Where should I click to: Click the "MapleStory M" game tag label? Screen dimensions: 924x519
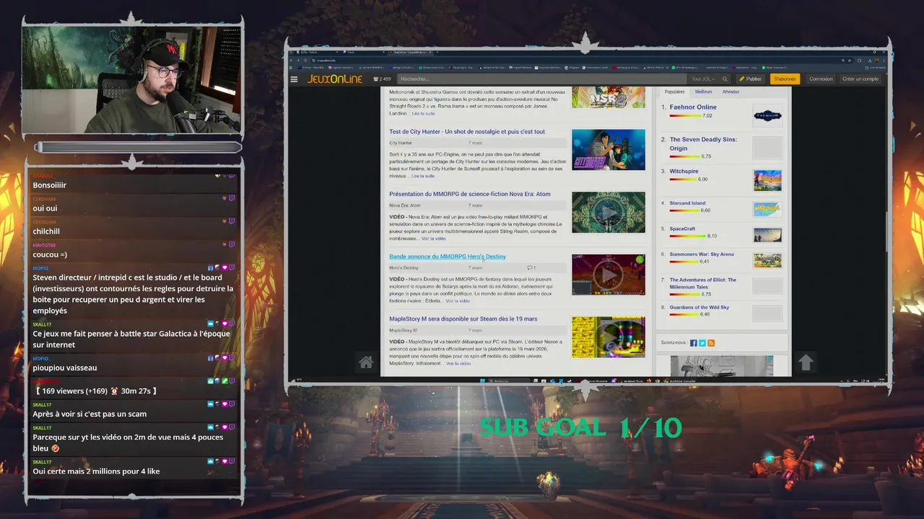click(x=403, y=330)
